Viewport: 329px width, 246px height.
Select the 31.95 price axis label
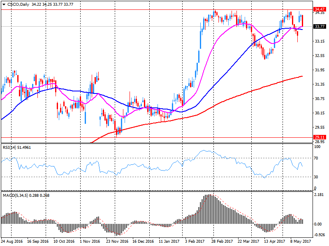[x=320, y=70]
